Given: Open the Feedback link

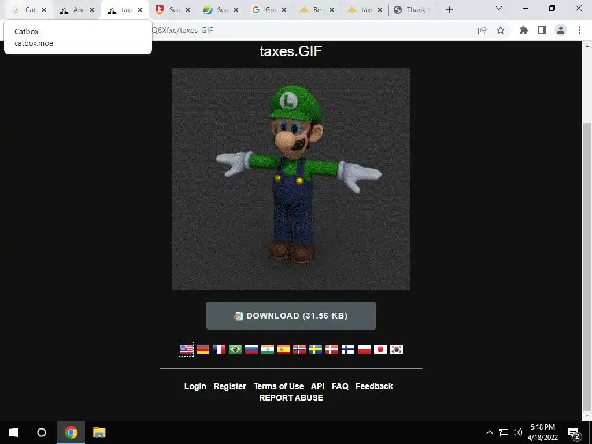Looking at the screenshot, I should 374,386.
